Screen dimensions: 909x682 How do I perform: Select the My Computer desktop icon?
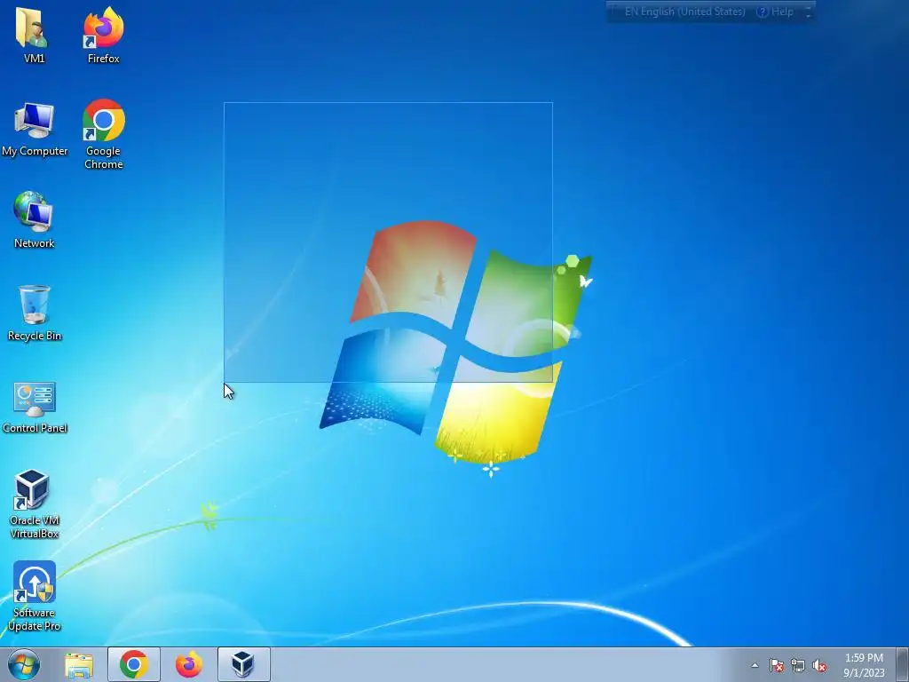pos(35,130)
